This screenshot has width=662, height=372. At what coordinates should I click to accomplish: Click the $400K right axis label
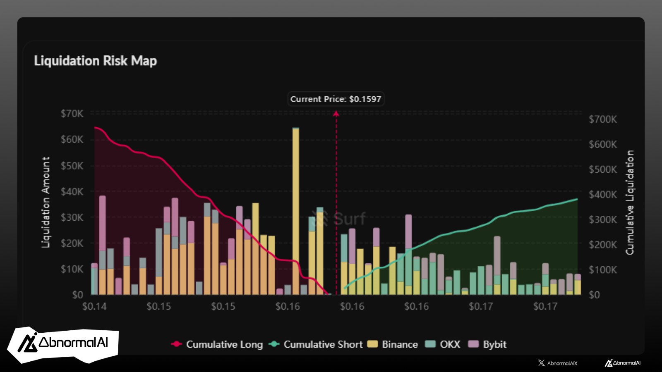603,195
